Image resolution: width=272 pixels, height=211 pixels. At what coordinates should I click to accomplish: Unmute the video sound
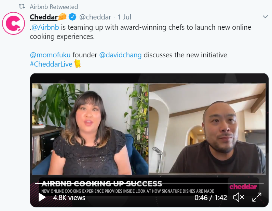pos(239,197)
